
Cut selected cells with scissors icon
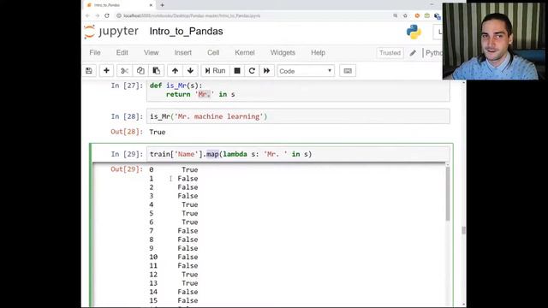coord(124,71)
